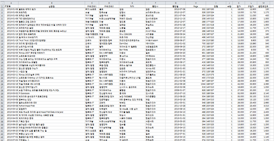274x141 pixels.
Task: Select row 1 header
Action: (x=2, y=6)
